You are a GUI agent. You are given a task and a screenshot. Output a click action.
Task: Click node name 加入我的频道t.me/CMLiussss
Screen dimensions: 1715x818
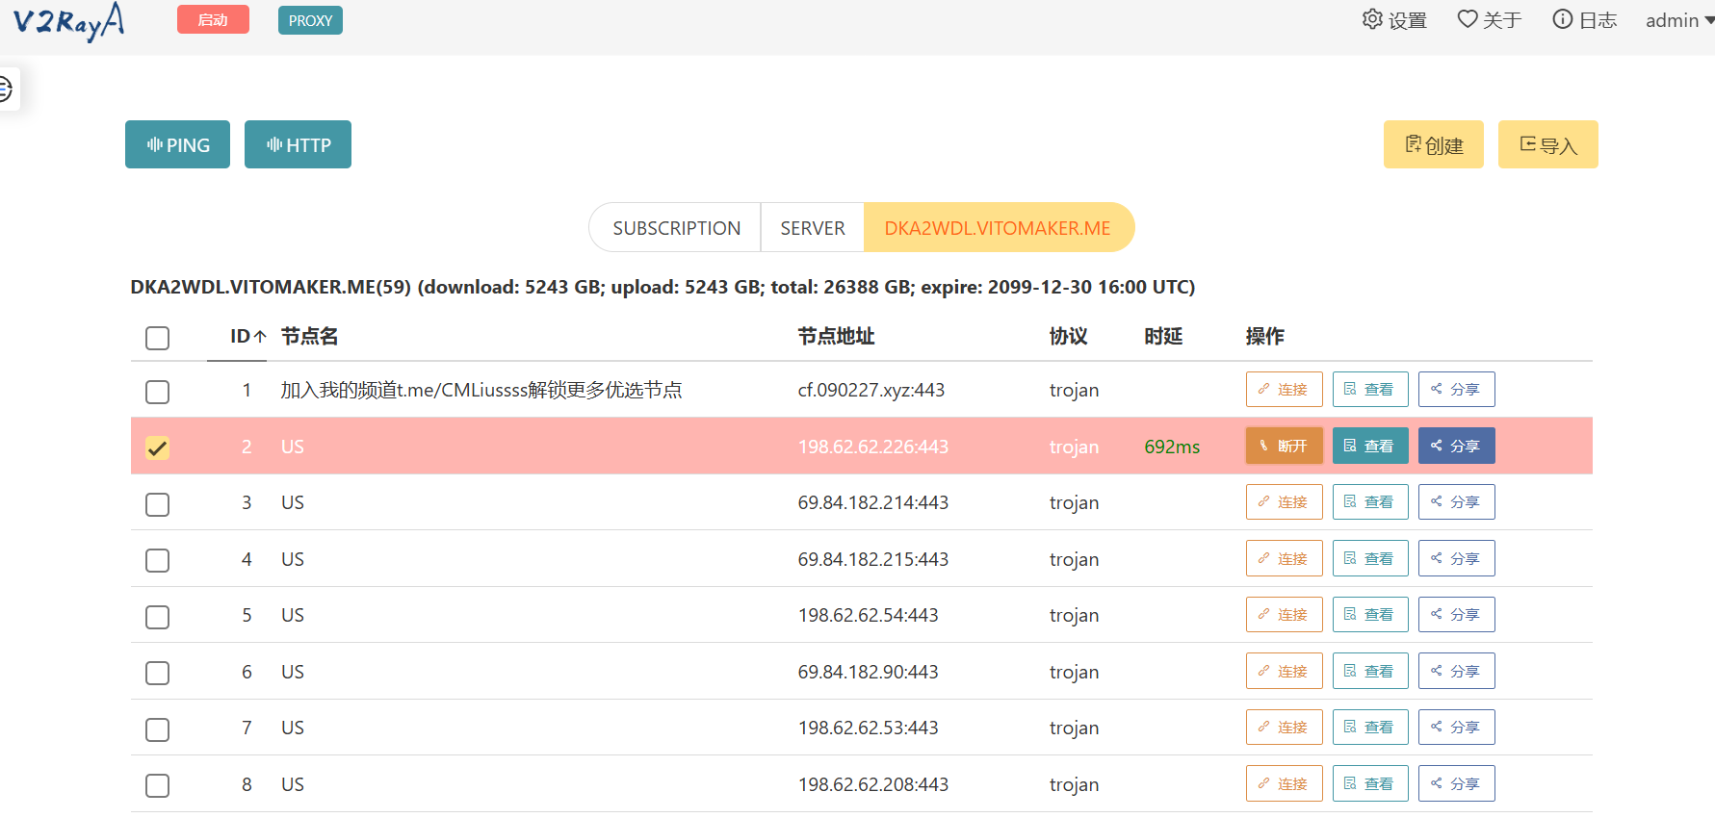[x=481, y=390]
